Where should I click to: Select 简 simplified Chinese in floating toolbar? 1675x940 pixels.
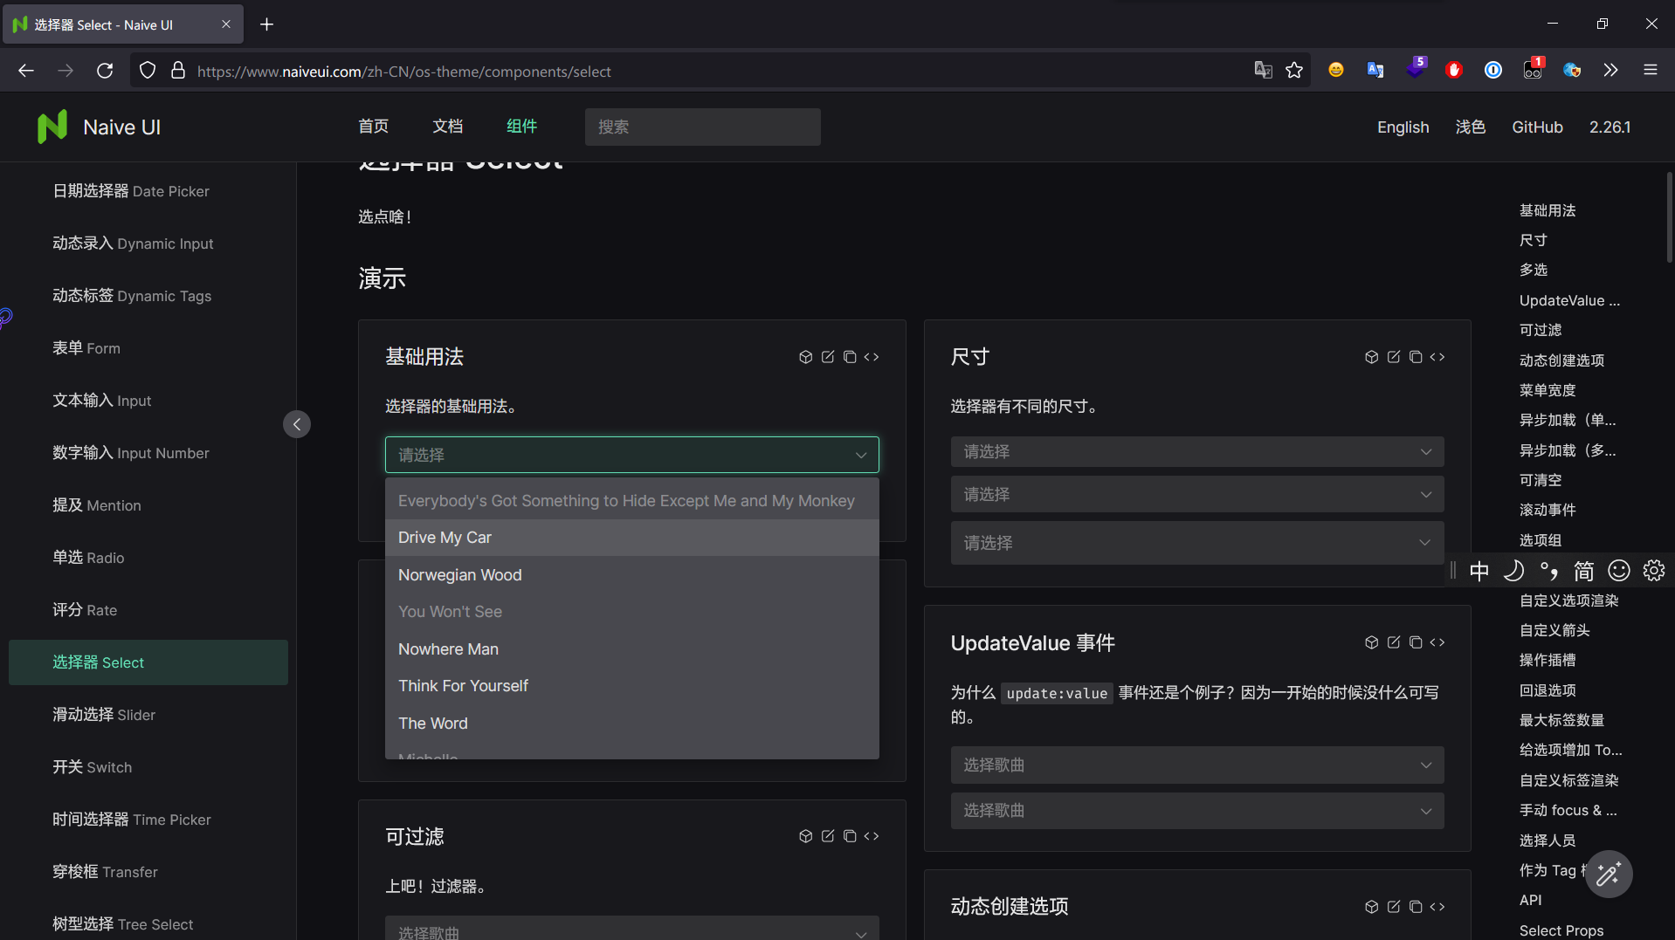(1584, 570)
